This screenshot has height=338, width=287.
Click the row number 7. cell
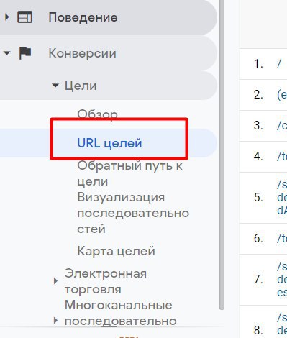pos(258,280)
